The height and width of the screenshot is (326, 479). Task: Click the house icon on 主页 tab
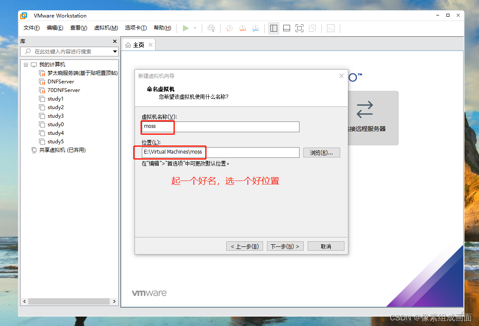[128, 45]
